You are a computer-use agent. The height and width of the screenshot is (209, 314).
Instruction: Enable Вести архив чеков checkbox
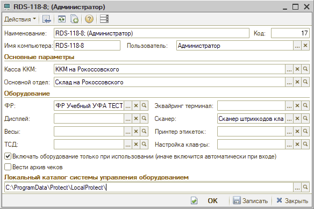pos(8,167)
